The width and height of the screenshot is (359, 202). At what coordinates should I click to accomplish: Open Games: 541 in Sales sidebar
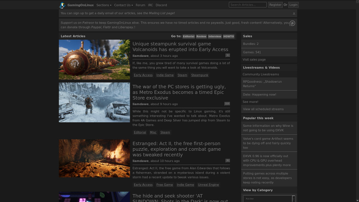tap(269, 52)
